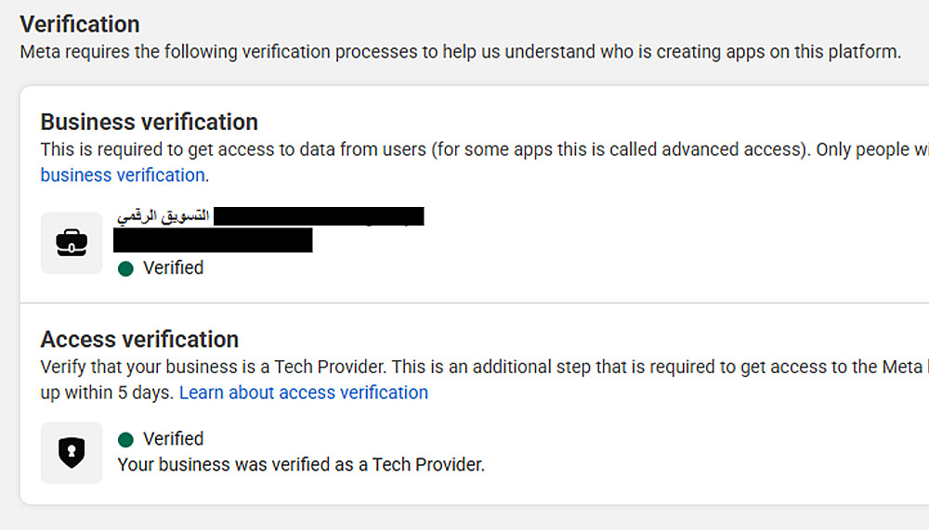Click green Verified dot under Business verification
Image resolution: width=929 pixels, height=530 pixels.
126,268
